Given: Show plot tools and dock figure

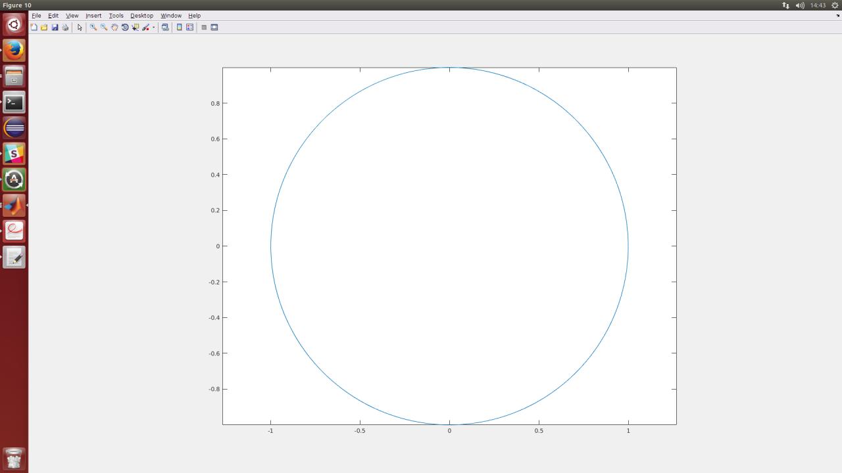Looking at the screenshot, I should [214, 28].
